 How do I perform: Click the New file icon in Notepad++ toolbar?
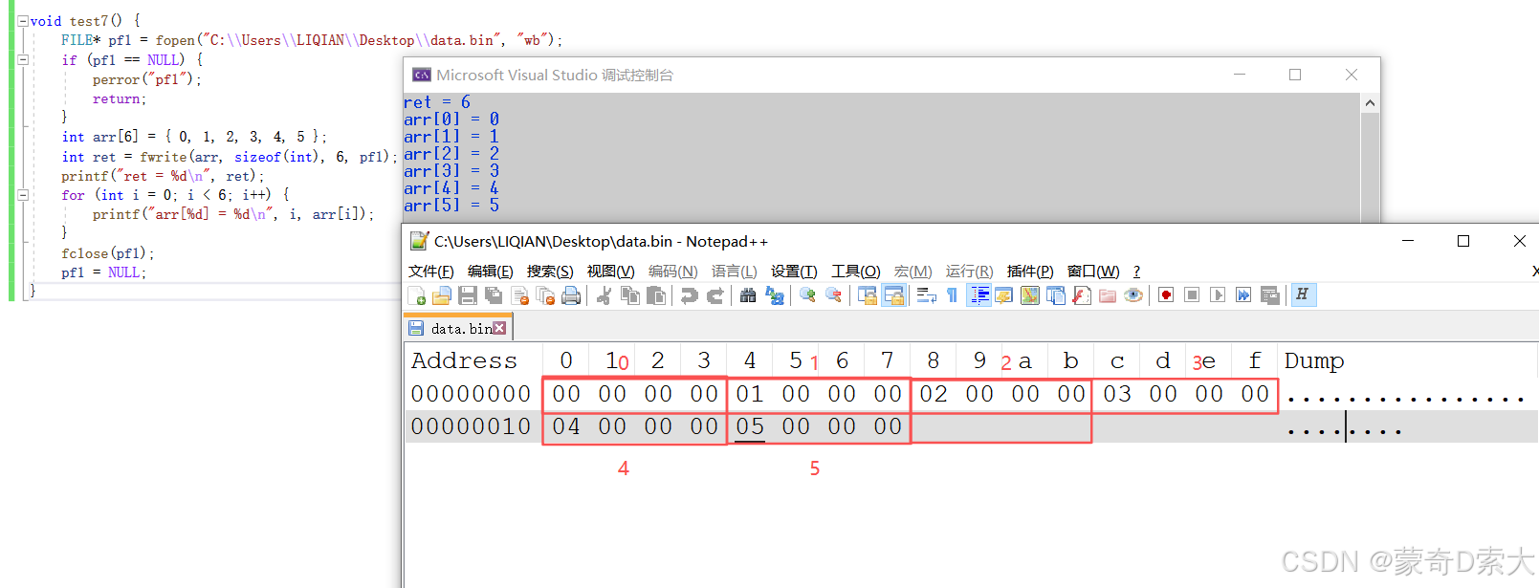(x=416, y=295)
